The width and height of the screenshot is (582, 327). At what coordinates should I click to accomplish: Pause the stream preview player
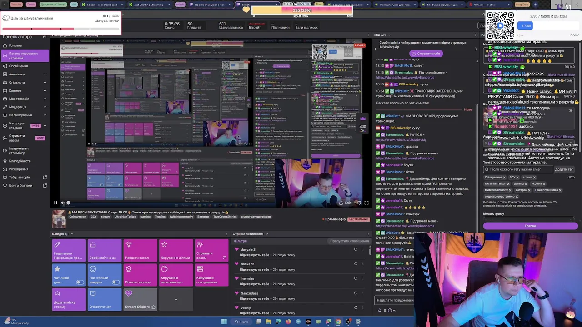(55, 203)
